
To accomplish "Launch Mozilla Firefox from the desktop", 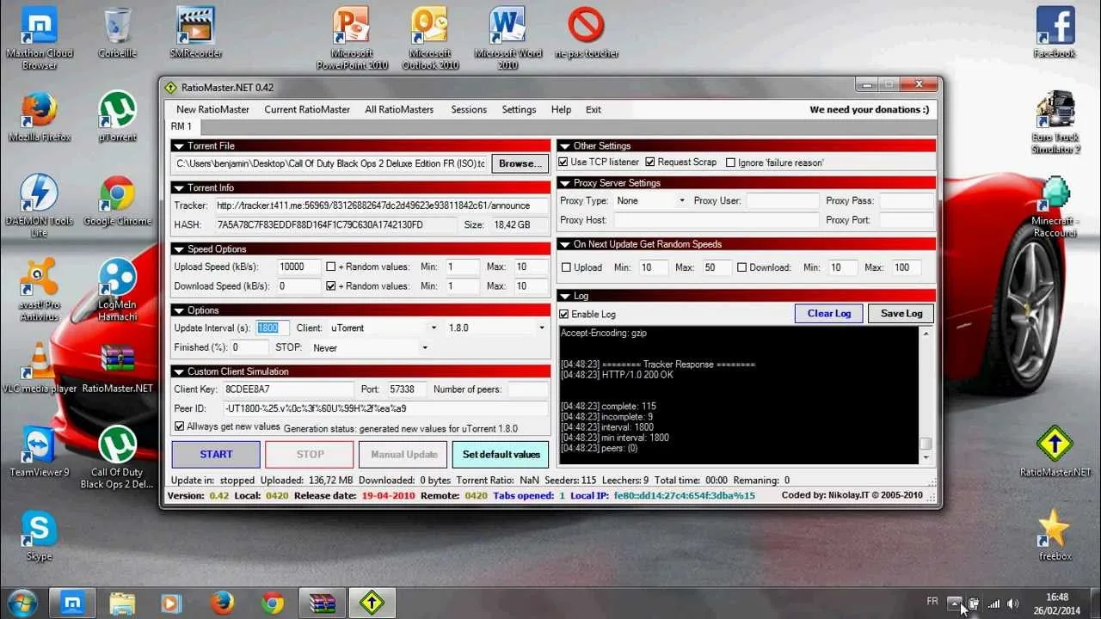I will 40,118.
